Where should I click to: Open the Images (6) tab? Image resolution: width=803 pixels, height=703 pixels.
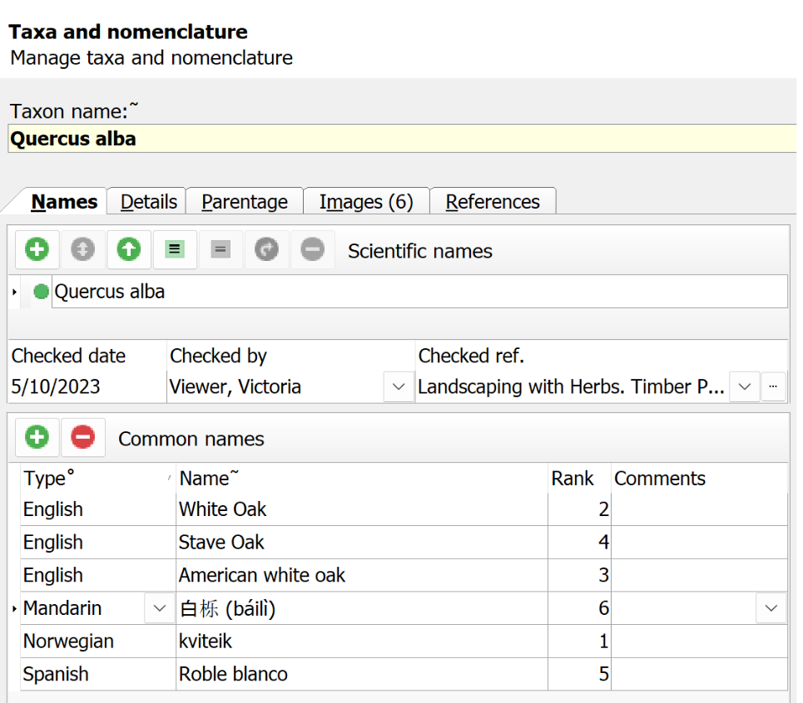point(366,201)
